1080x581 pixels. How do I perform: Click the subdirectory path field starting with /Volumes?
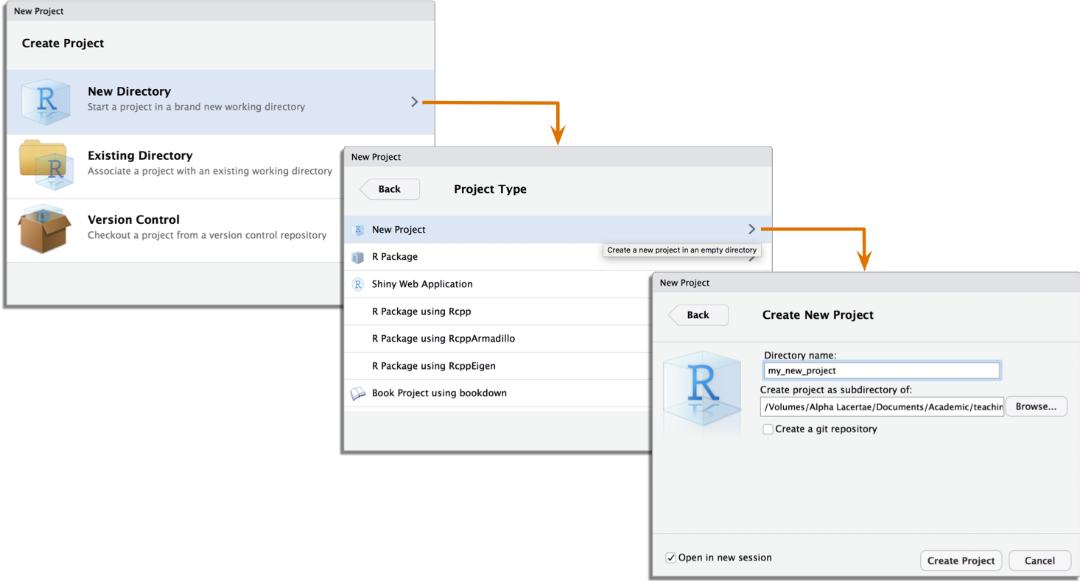pyautogui.click(x=883, y=406)
